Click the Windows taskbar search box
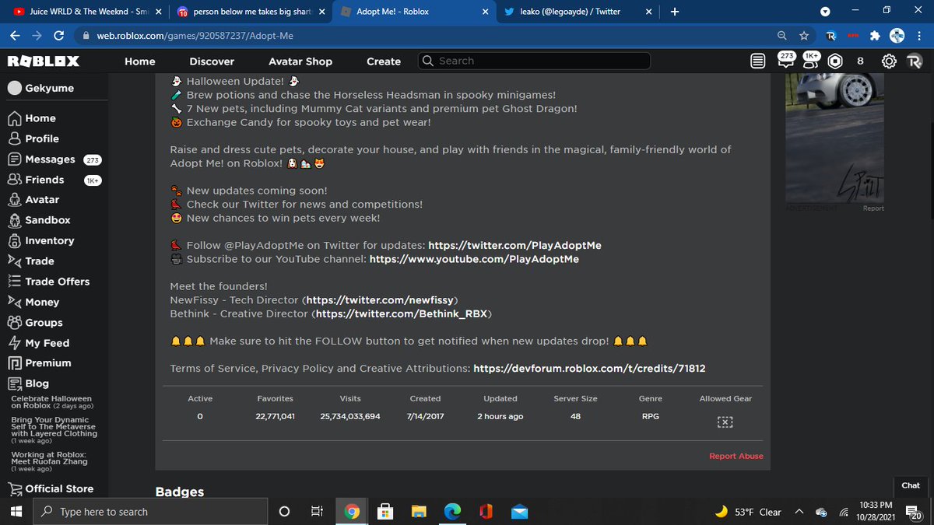 point(149,511)
